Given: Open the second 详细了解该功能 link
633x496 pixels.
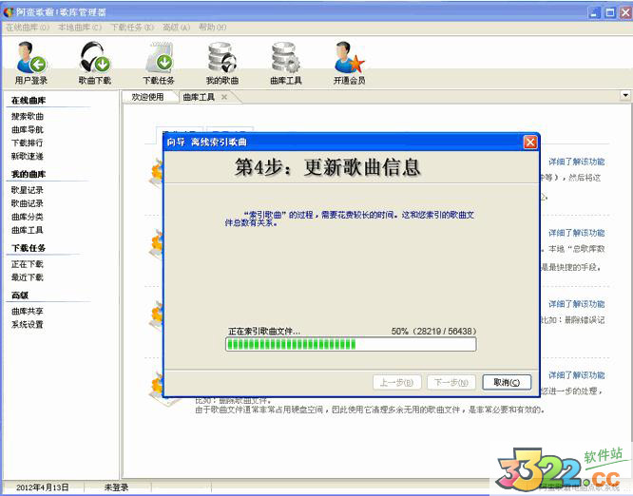Looking at the screenshot, I should coord(577,233).
